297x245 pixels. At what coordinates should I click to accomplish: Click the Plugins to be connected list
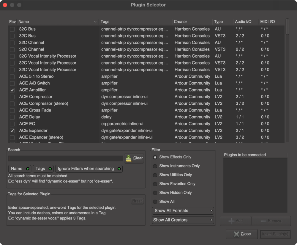pyautogui.click(x=255, y=185)
